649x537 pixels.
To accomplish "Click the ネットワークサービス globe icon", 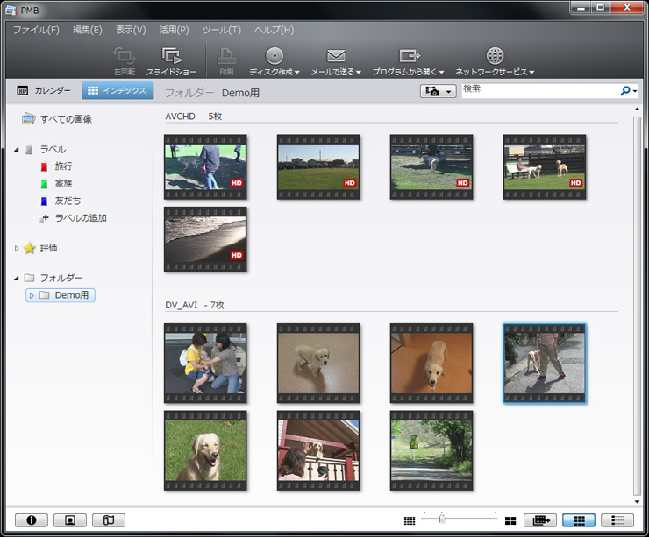I will [495, 56].
